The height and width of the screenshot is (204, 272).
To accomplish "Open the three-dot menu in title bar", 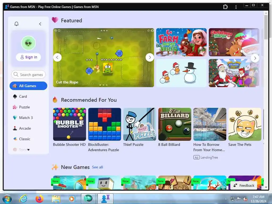I will point(236,7).
